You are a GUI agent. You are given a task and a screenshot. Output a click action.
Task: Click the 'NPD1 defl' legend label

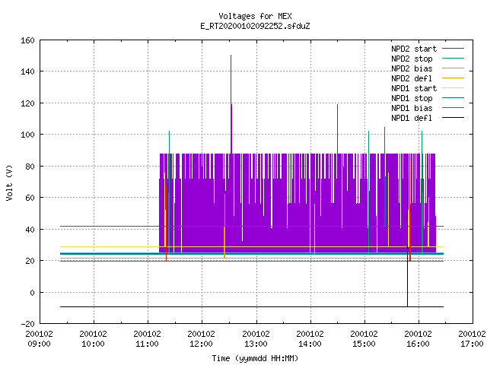pos(412,119)
